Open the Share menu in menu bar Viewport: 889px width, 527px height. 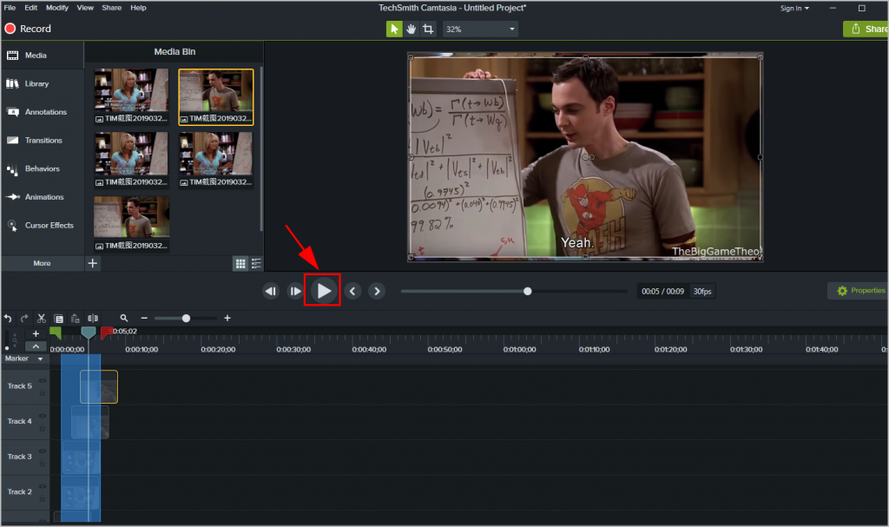point(111,7)
